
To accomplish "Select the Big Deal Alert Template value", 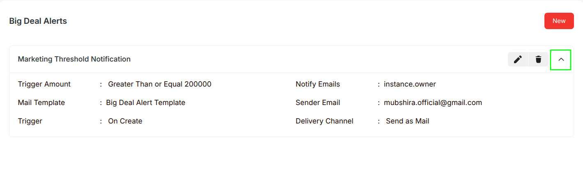I will (146, 103).
